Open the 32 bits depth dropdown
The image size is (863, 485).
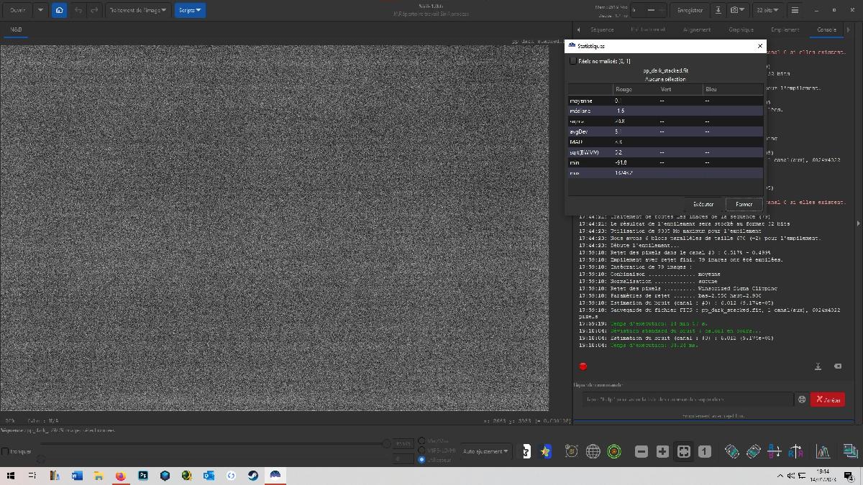click(767, 10)
